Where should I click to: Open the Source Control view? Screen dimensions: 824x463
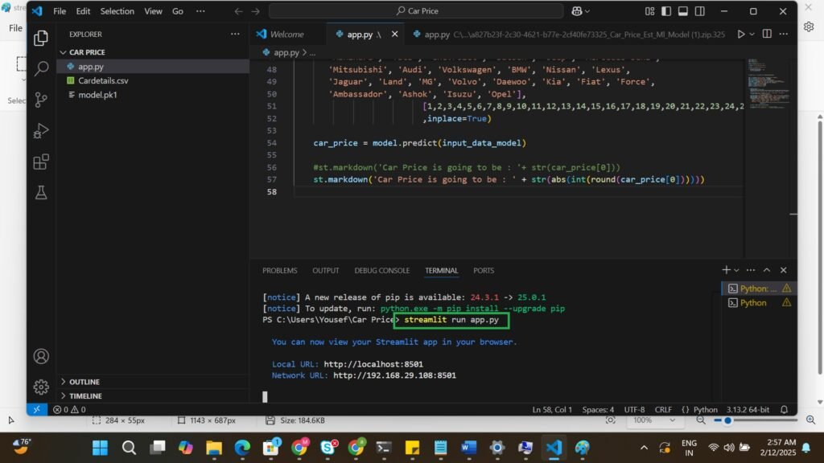coord(41,100)
